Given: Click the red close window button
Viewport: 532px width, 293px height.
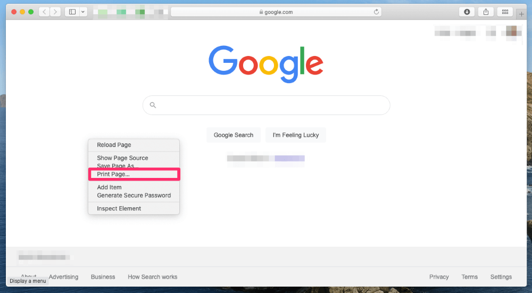Looking at the screenshot, I should 14,12.
